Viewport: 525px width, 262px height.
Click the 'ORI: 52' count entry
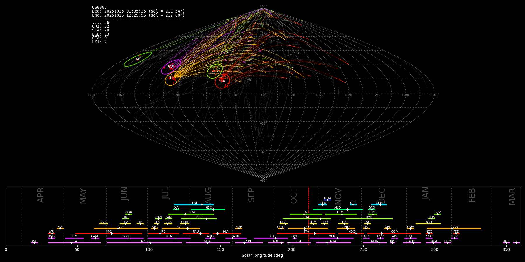pyautogui.click(x=101, y=26)
